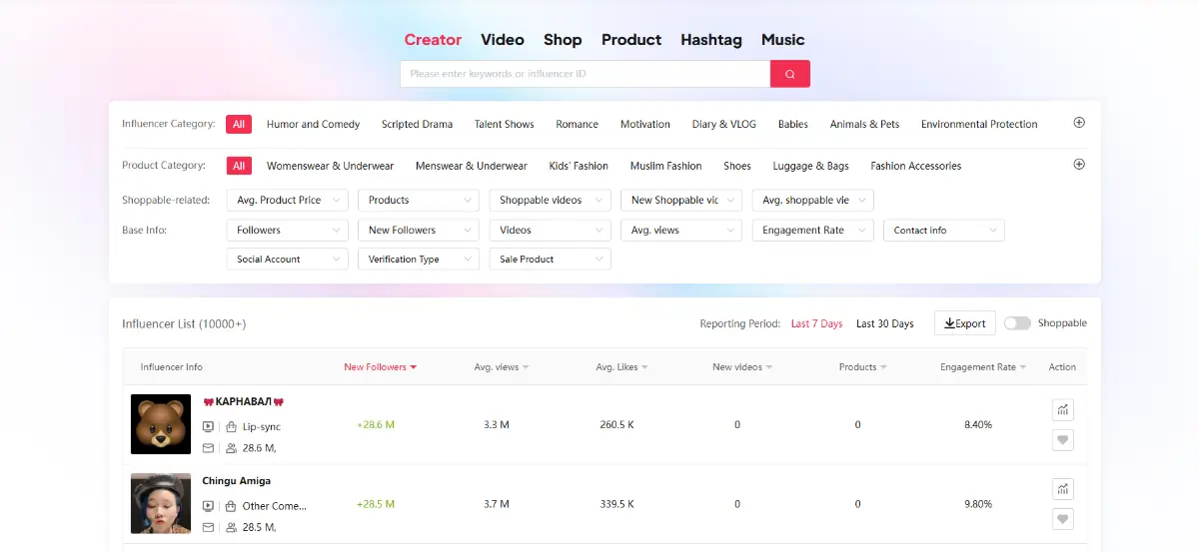Open the Verification Type dropdown
Viewport: 1199px width, 552px height.
click(418, 260)
